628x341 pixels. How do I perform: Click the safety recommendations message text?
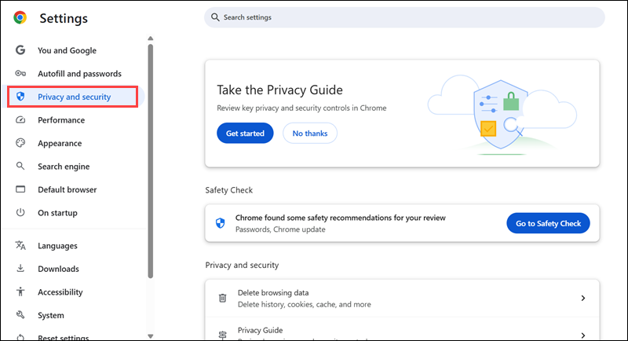(340, 218)
